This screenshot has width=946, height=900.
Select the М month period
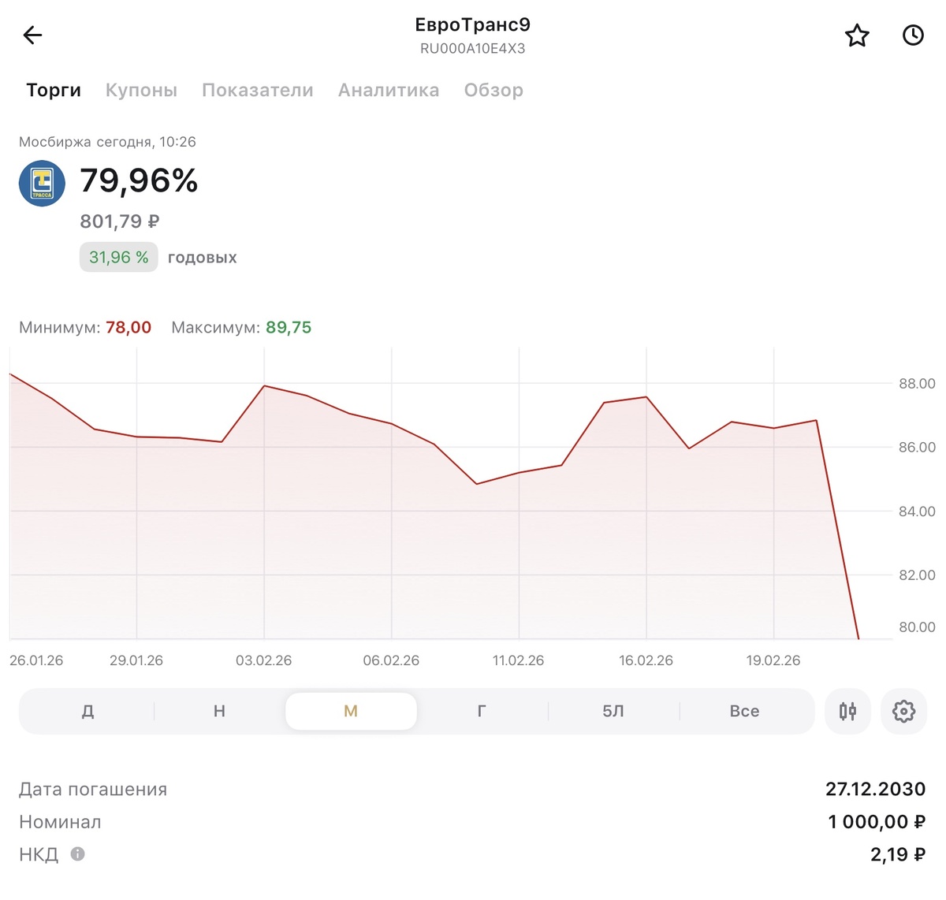coord(351,712)
